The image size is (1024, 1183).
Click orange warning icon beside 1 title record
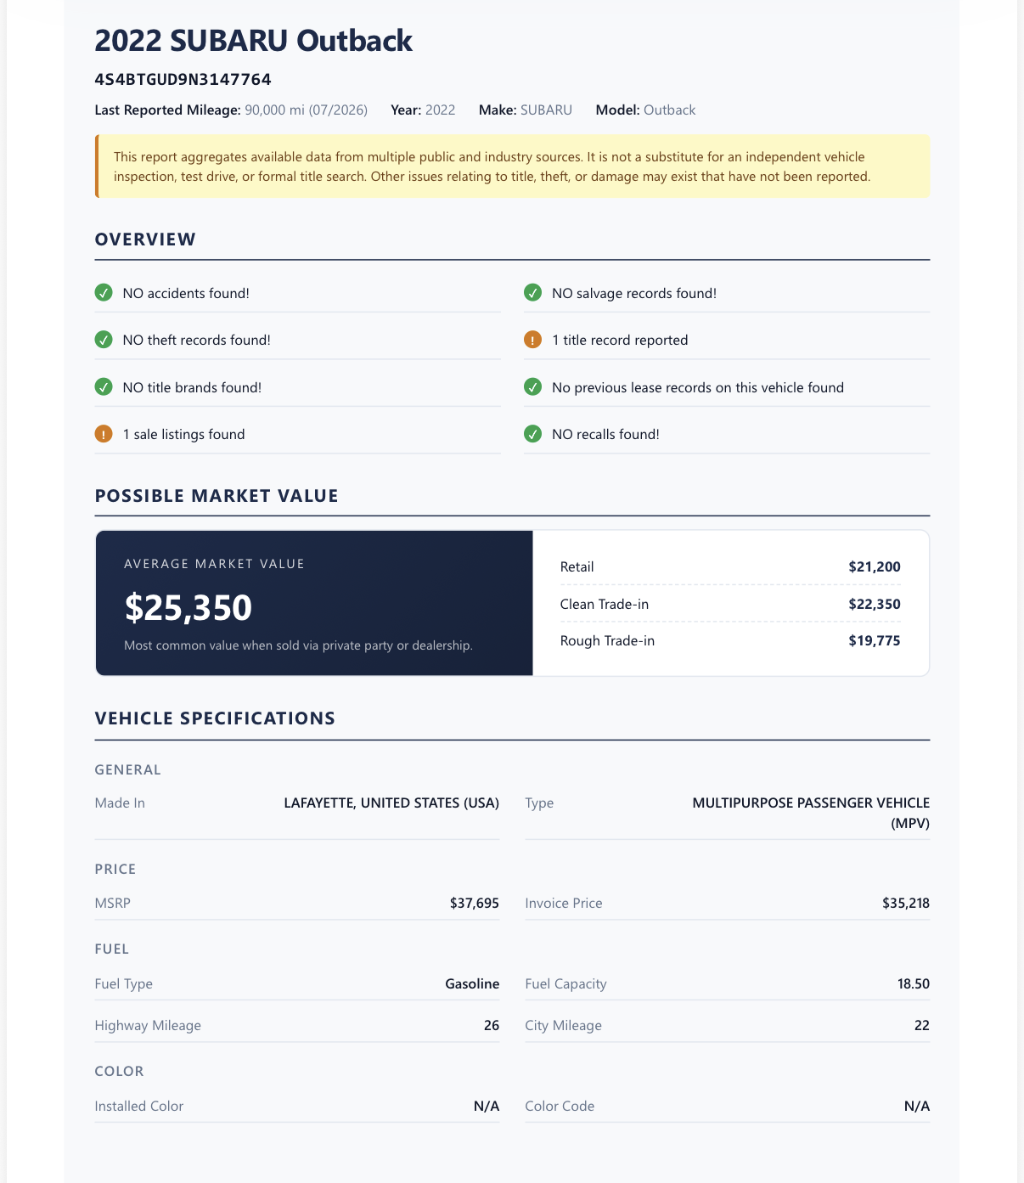click(532, 340)
